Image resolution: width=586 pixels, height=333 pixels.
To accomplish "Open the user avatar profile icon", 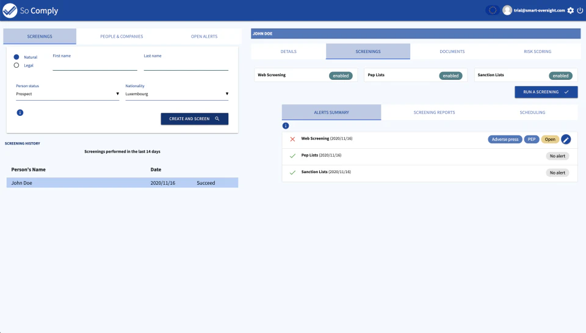I will [x=507, y=10].
